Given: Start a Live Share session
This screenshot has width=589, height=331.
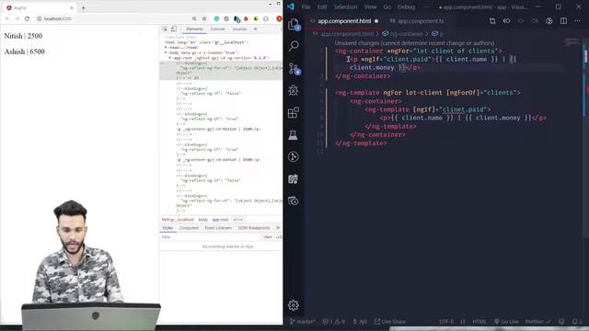Looking at the screenshot, I should click(390, 321).
